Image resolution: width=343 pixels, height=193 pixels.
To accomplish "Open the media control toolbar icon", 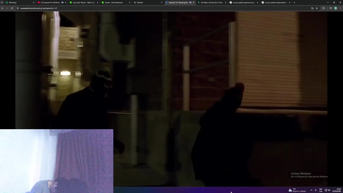I will pyautogui.click(x=331, y=8).
